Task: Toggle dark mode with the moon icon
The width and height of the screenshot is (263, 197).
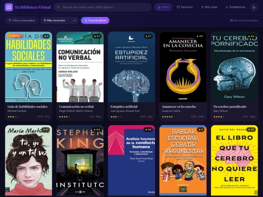Action: (254, 7)
